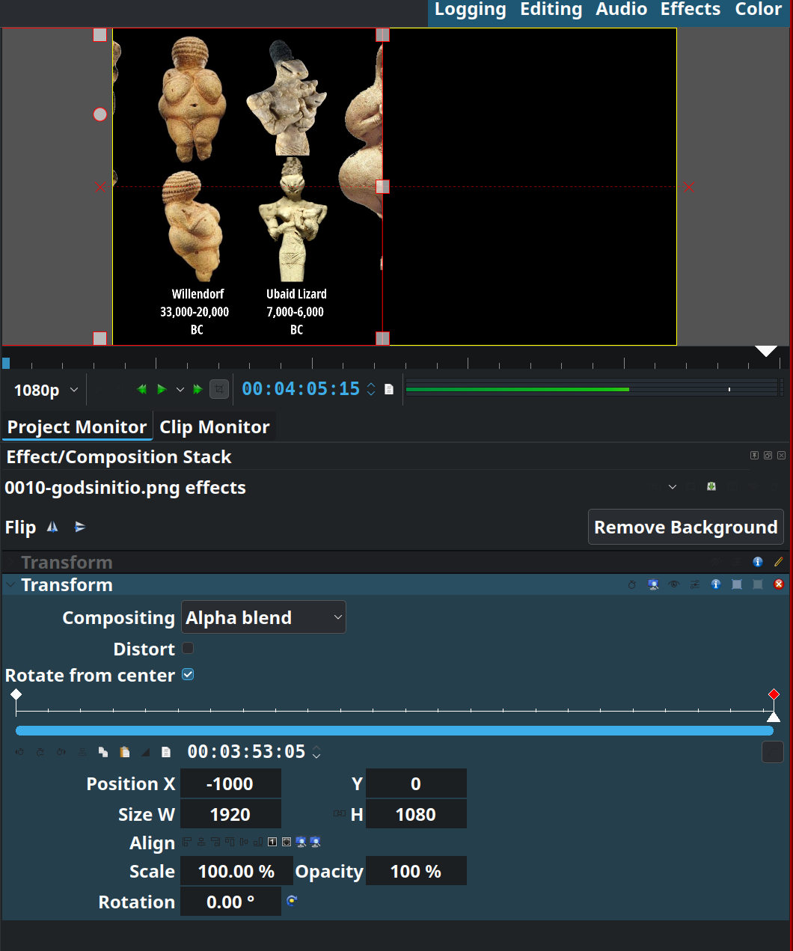Screen dimensions: 793x951
Task: Click the pencil icon on the disabled Transform effect
Action: point(779,562)
